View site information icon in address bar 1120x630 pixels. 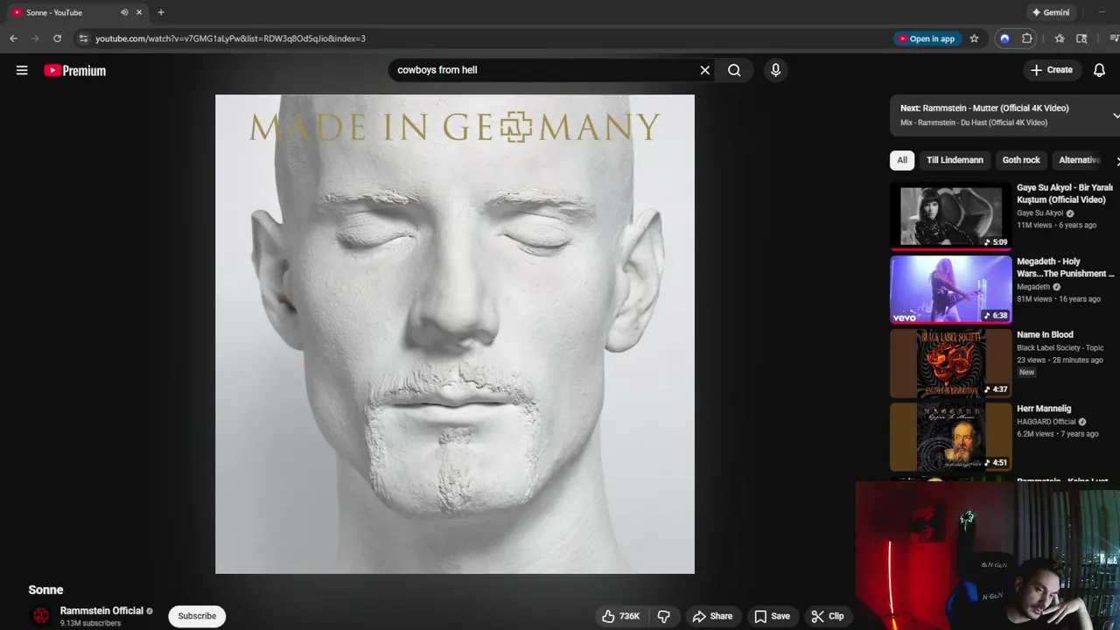tap(83, 38)
